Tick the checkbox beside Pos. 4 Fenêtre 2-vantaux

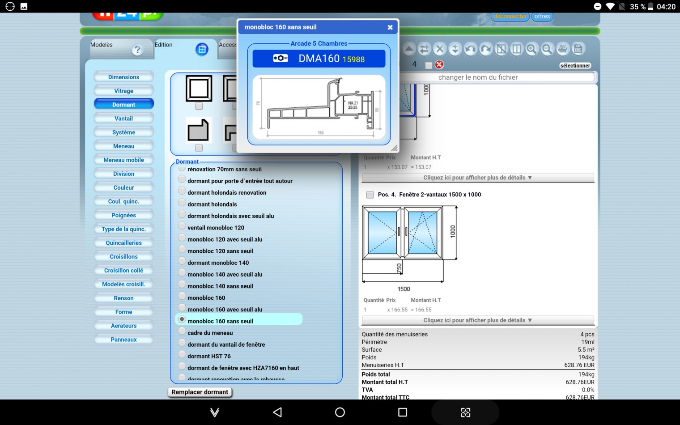click(370, 195)
